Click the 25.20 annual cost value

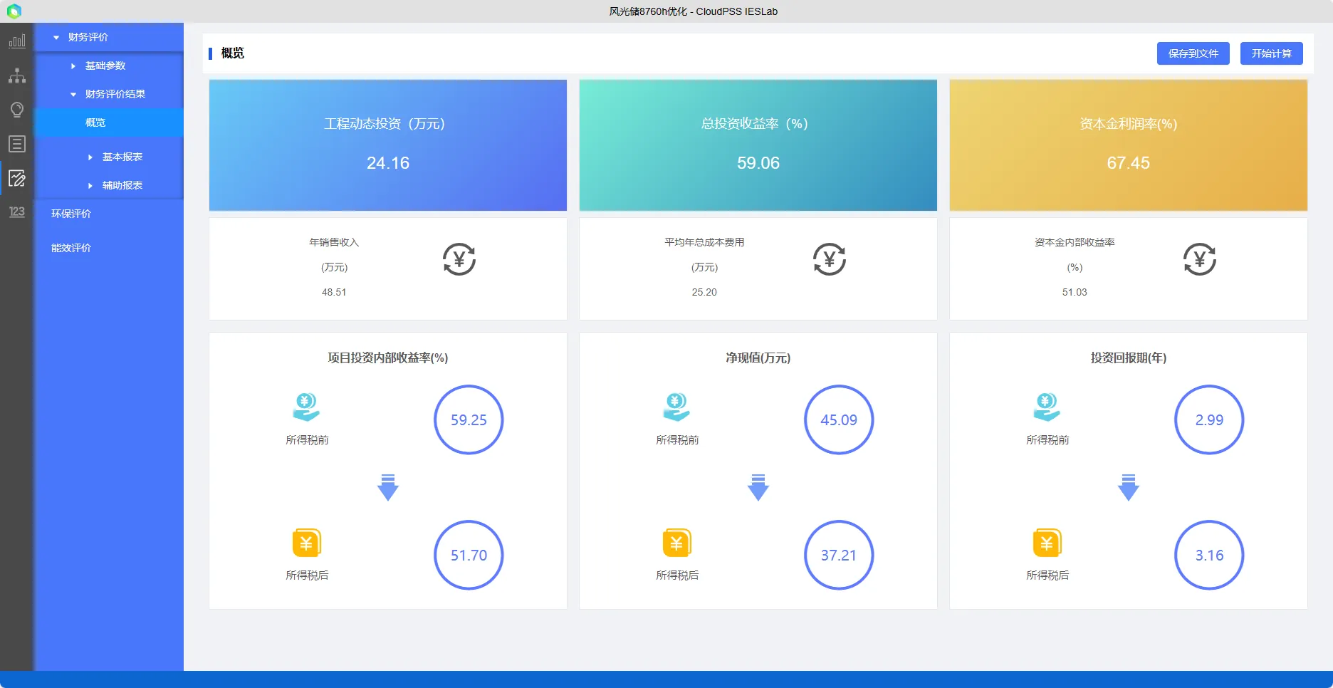[x=704, y=292]
